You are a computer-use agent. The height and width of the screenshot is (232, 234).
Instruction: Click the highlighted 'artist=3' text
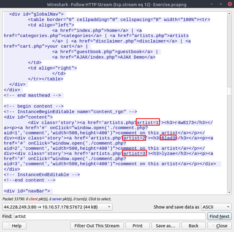pos(134,153)
